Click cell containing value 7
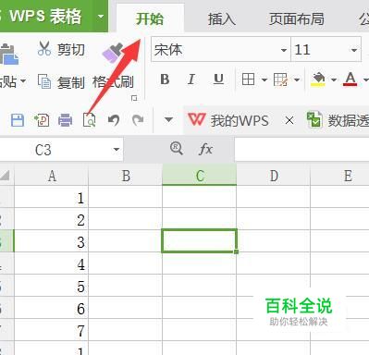The image size is (369, 355). click(x=52, y=330)
